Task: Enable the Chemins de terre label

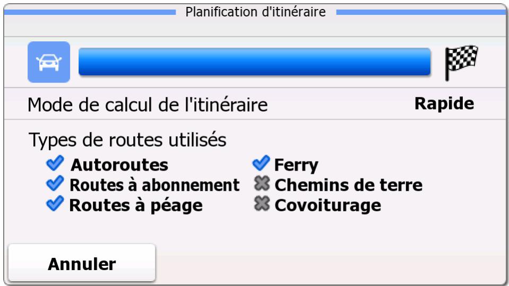Action: [348, 185]
